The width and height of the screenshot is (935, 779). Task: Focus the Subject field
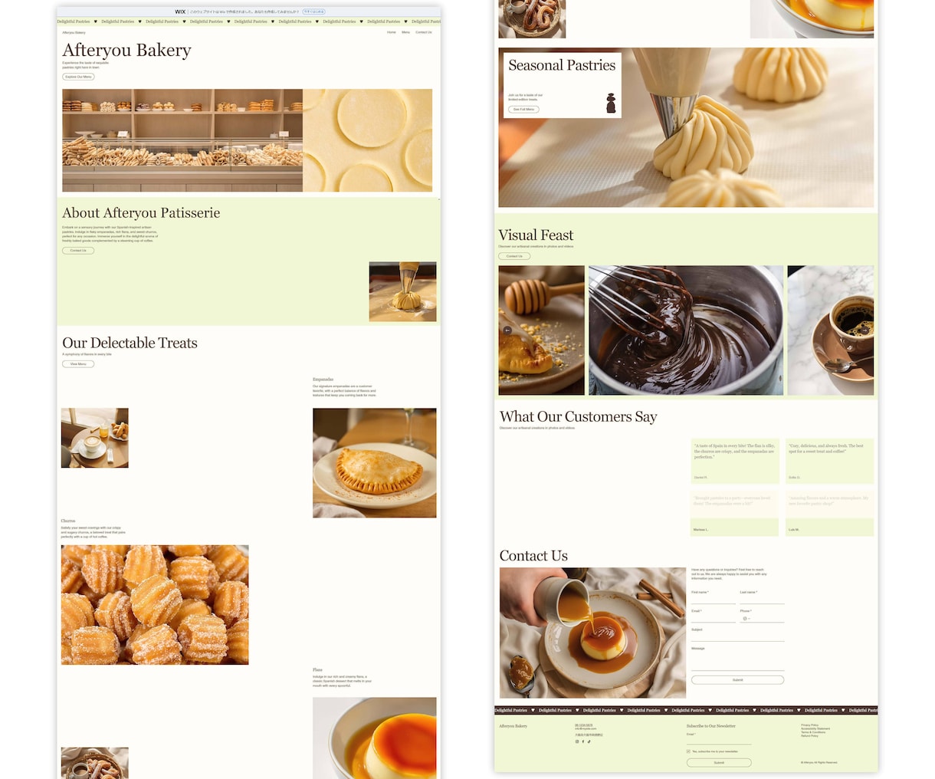(737, 636)
